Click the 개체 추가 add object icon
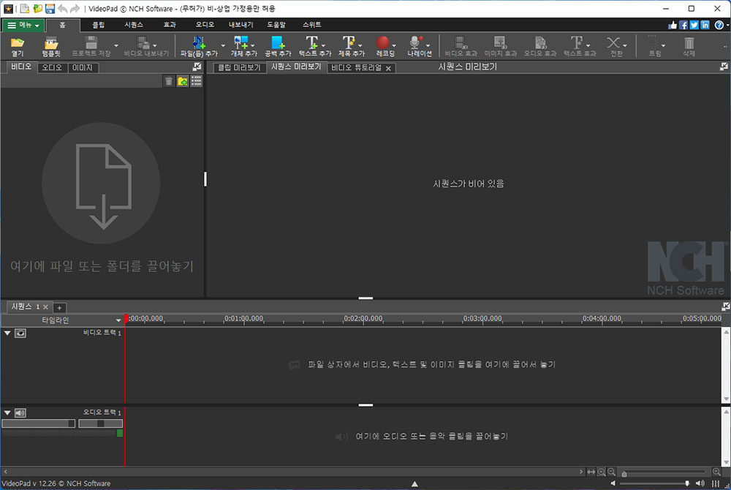The width and height of the screenshot is (731, 490). pyautogui.click(x=240, y=42)
